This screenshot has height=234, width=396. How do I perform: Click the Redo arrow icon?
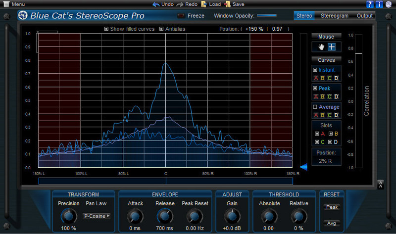(x=181, y=4)
